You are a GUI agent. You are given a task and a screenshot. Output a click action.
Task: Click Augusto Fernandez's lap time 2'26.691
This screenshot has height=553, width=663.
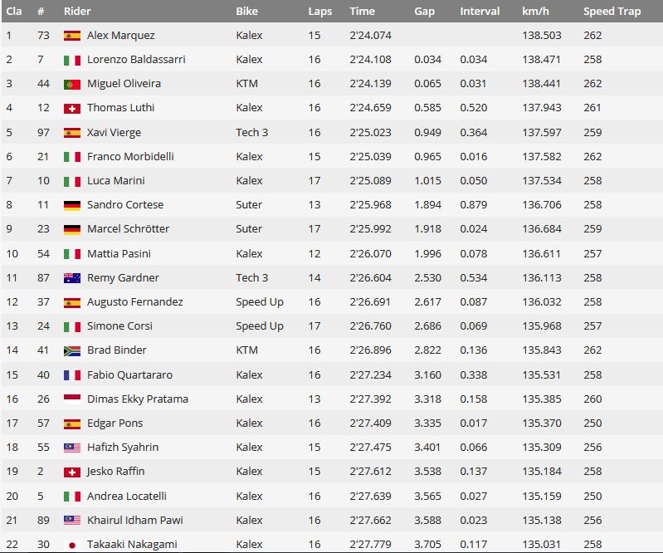coord(370,302)
